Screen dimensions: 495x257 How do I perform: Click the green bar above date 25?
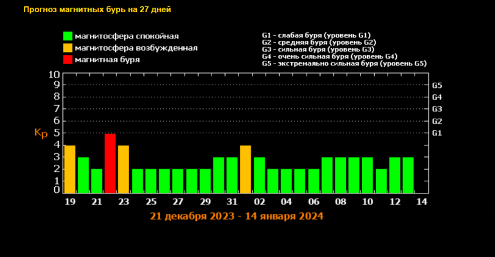(x=151, y=181)
